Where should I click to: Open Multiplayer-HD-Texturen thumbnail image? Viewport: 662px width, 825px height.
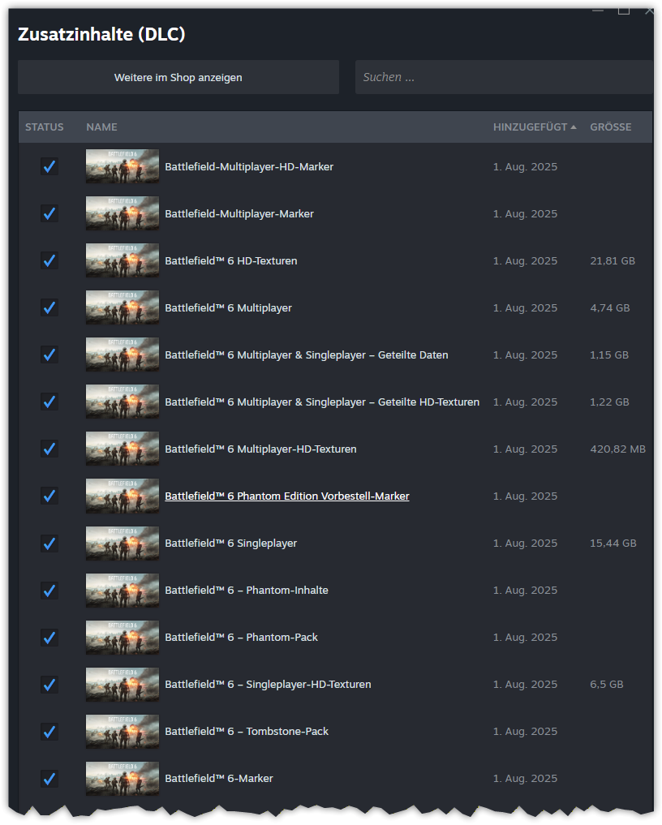tap(122, 449)
